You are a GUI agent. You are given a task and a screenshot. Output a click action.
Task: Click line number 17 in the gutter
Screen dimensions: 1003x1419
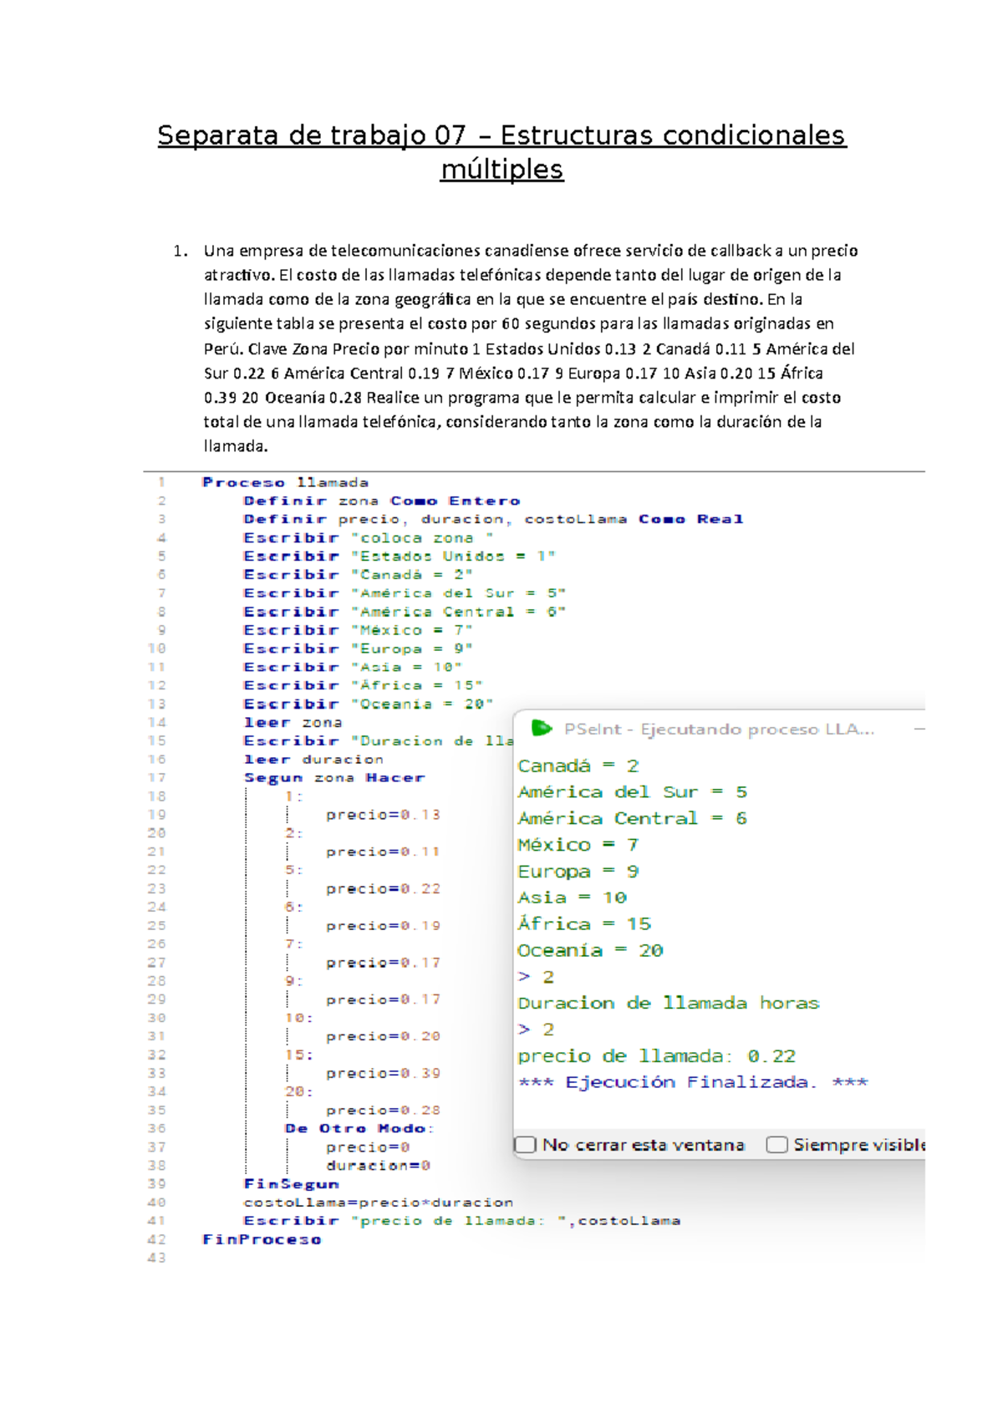(157, 777)
